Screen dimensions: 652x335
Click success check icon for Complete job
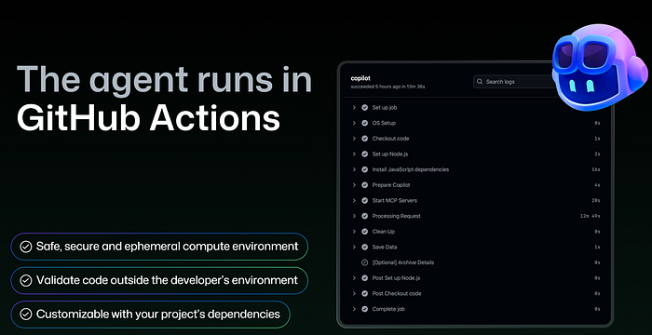365,309
